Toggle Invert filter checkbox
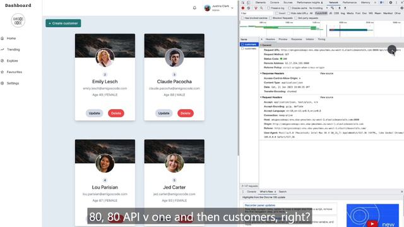The height and width of the screenshot is (227, 404). (276, 13)
